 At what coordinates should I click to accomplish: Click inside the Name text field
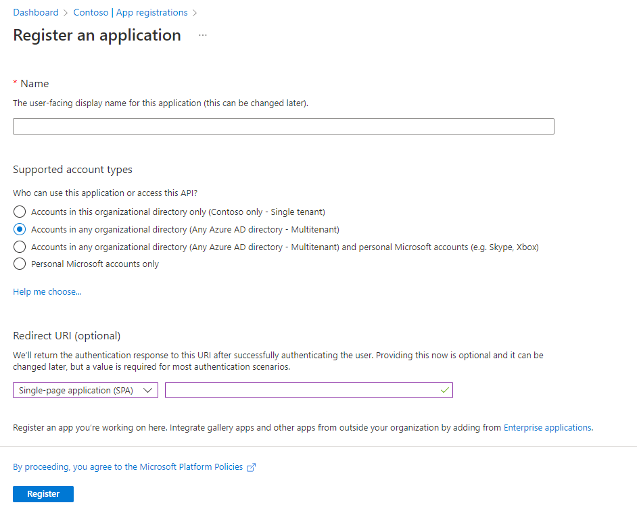283,126
